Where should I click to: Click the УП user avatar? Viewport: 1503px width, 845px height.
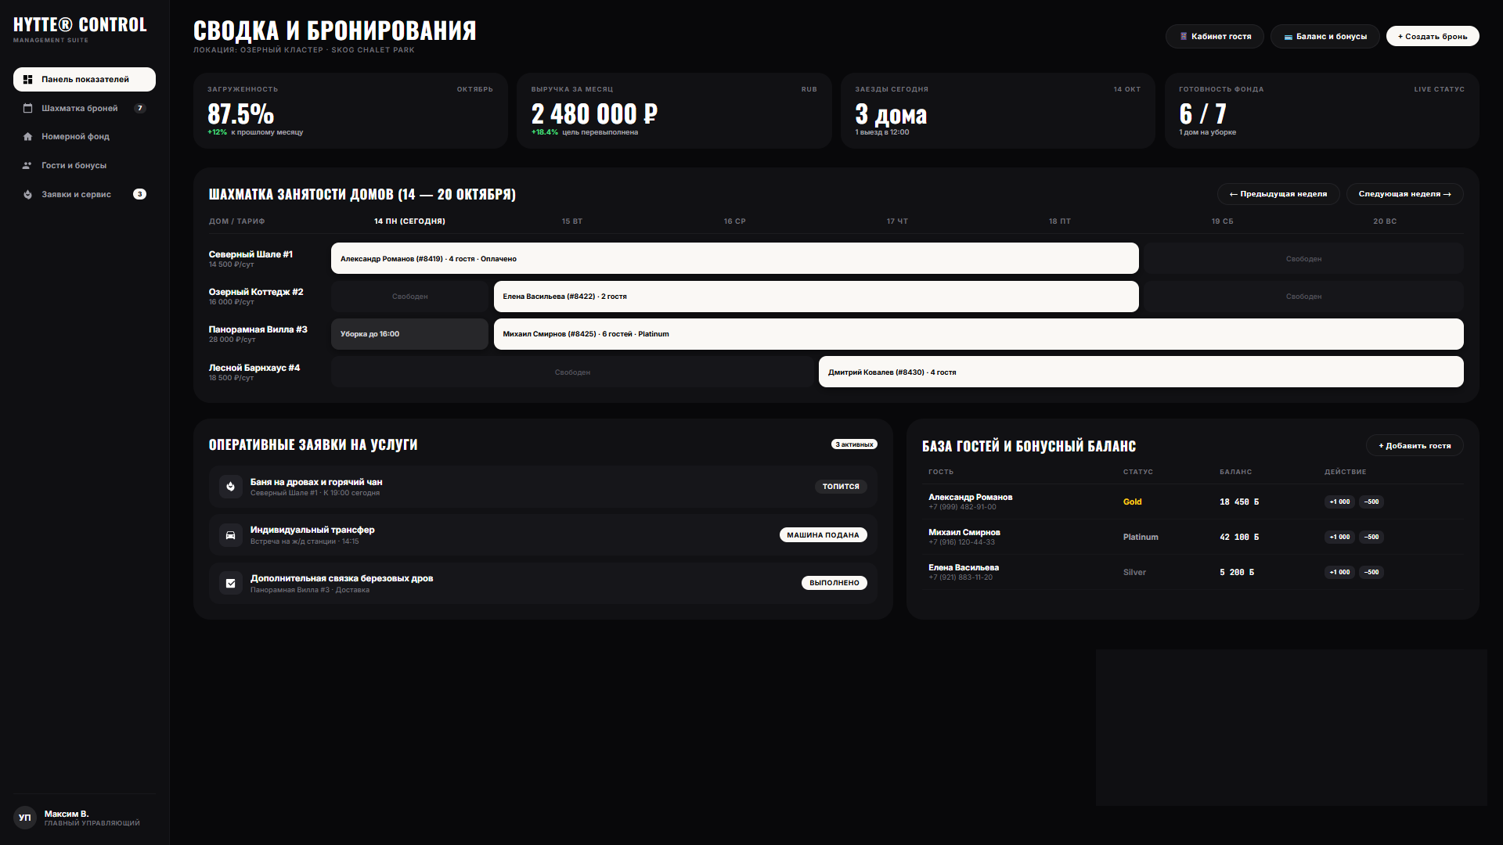coord(25,818)
